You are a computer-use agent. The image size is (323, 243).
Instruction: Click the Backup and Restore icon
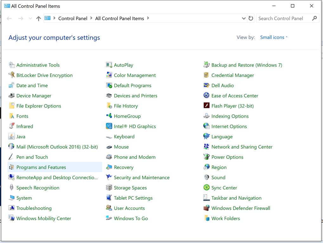pos(206,65)
